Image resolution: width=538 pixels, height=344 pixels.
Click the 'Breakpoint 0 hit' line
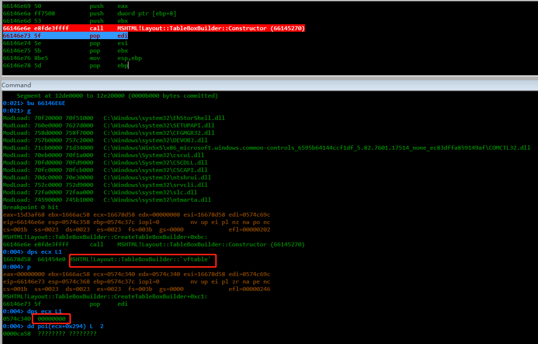(x=31, y=207)
